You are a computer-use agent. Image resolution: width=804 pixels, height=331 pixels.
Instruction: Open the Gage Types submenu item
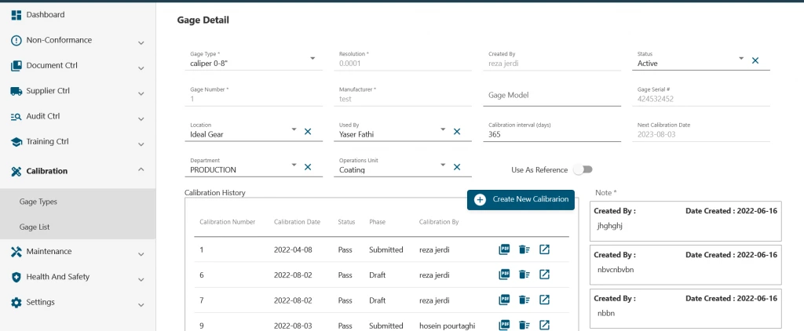(78, 202)
